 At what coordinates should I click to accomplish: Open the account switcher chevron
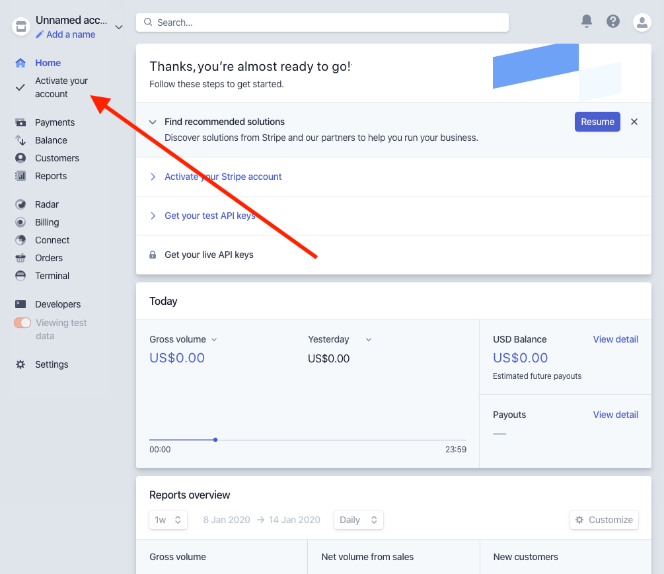pyautogui.click(x=118, y=27)
